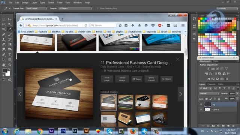Expand hidden bookmarks toolbar chevron

click(185, 31)
